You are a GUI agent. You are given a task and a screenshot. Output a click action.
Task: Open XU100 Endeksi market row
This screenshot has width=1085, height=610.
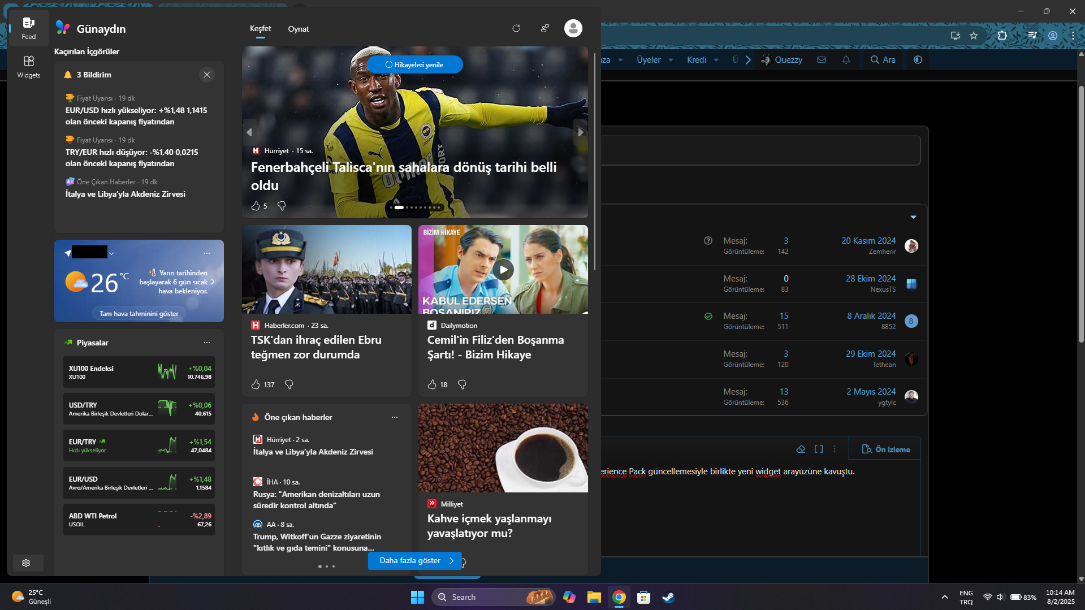click(x=139, y=372)
